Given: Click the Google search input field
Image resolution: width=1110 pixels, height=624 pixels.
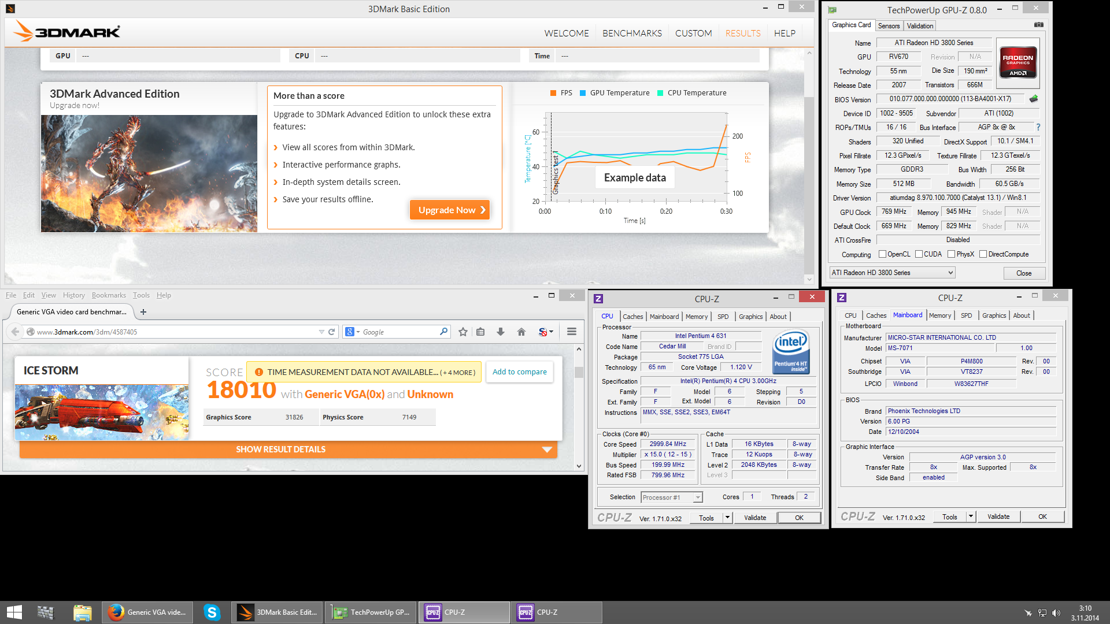Looking at the screenshot, I should pos(399,332).
